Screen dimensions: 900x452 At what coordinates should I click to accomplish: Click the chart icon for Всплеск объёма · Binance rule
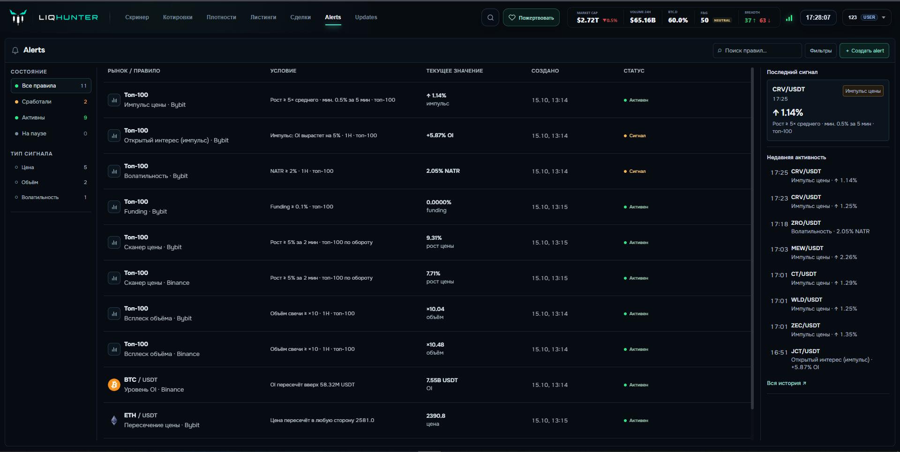click(x=114, y=349)
